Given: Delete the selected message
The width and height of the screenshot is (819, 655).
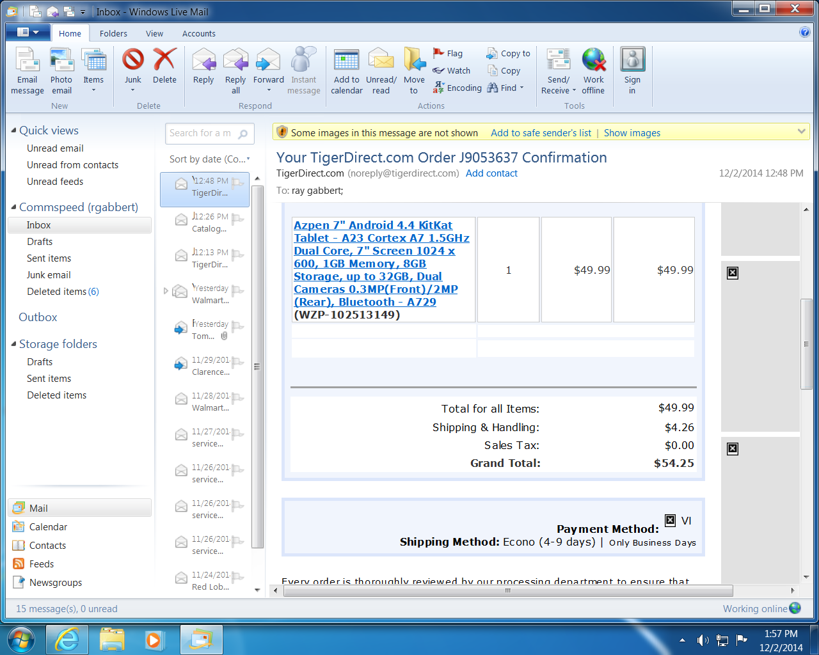Looking at the screenshot, I should tap(164, 67).
